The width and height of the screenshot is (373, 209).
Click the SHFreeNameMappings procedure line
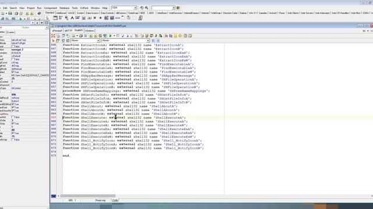tap(136, 91)
